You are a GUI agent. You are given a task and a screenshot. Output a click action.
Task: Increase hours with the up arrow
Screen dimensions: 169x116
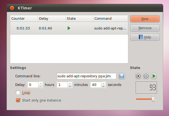click(40, 83)
